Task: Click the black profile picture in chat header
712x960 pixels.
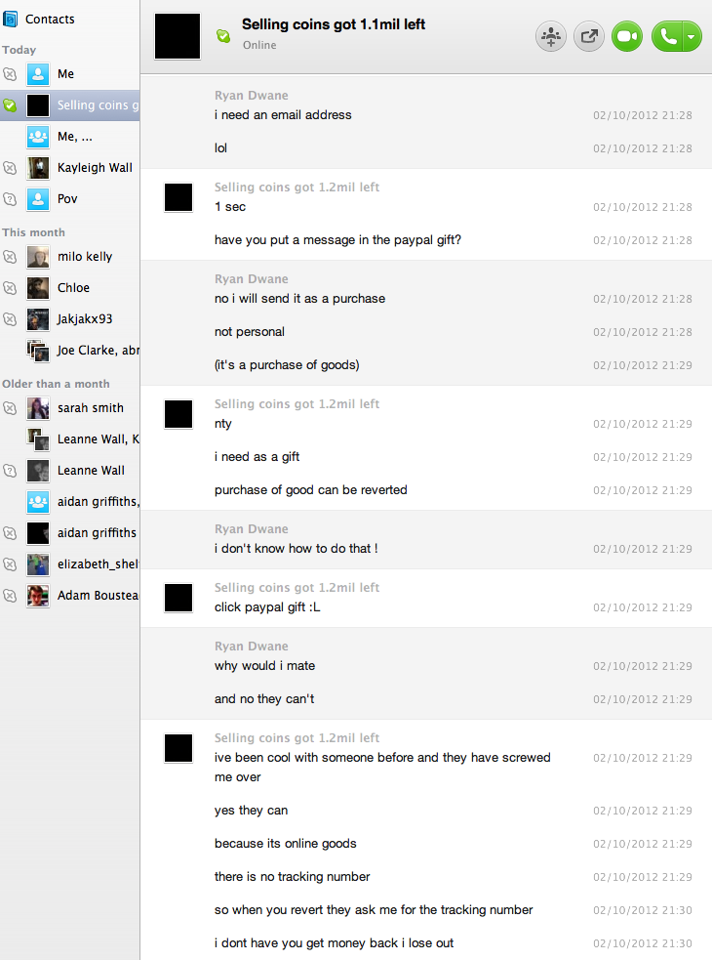Action: (178, 37)
